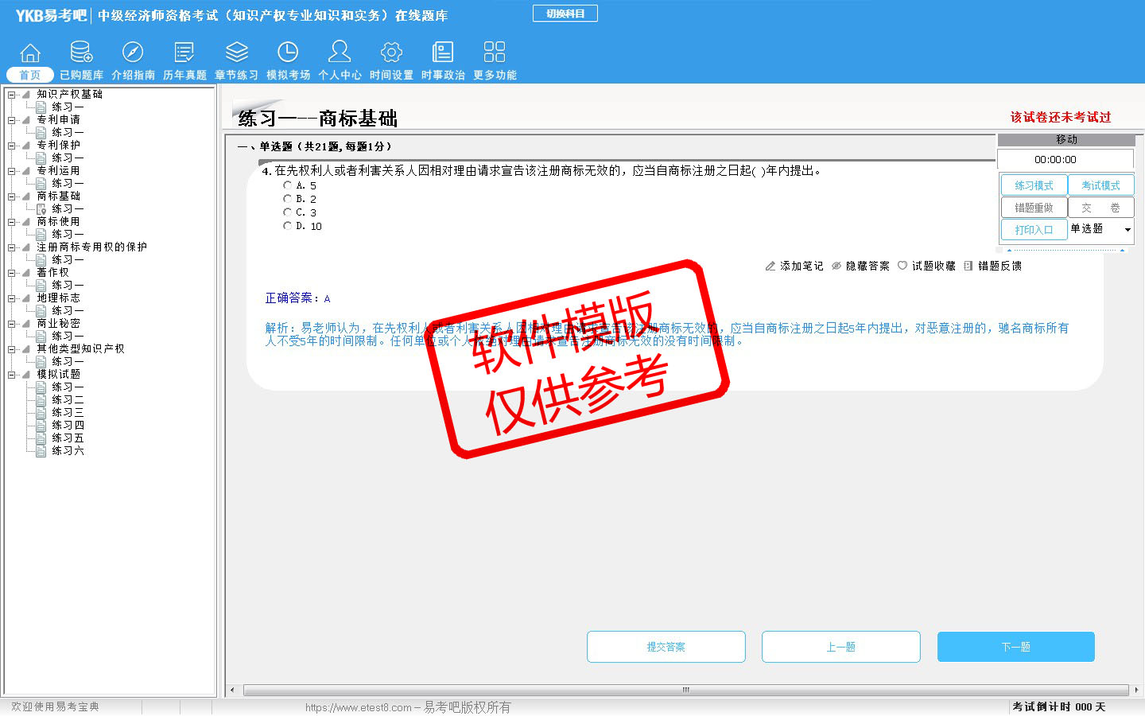
Task: Open 练习三 under 模拟试题
Action: click(x=68, y=413)
